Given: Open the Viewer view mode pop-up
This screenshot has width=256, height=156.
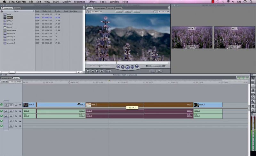Looking at the screenshot, I should [137, 11].
